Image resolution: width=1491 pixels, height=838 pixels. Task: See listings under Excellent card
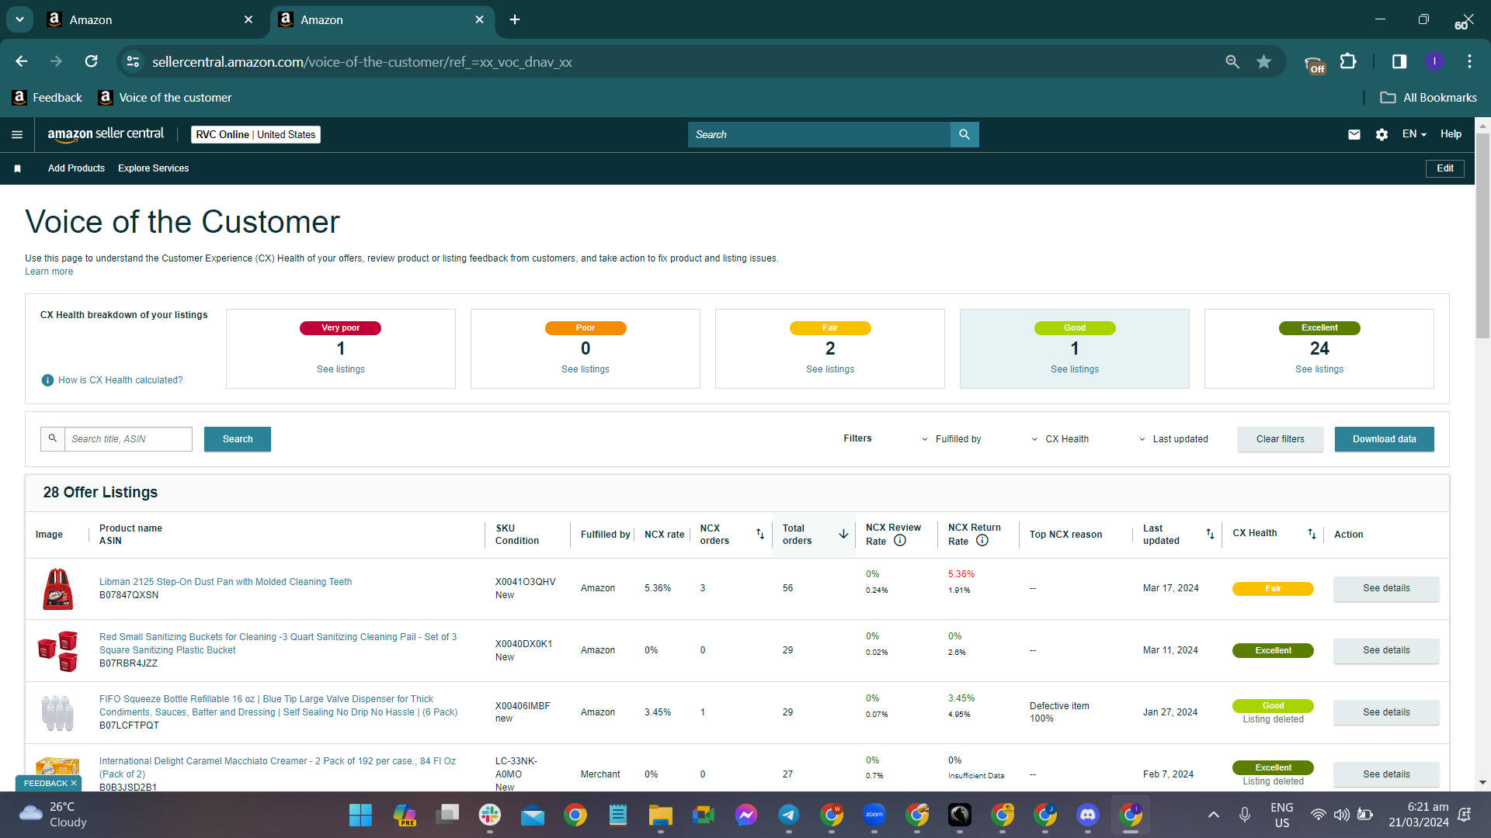coord(1319,369)
